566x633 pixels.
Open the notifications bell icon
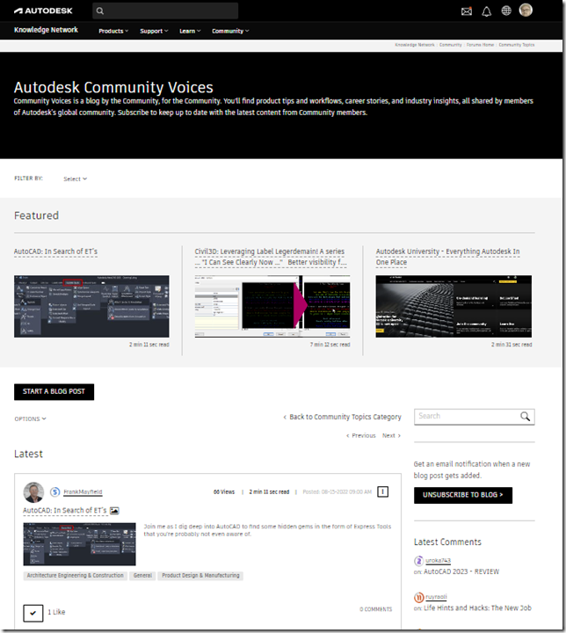(x=487, y=11)
